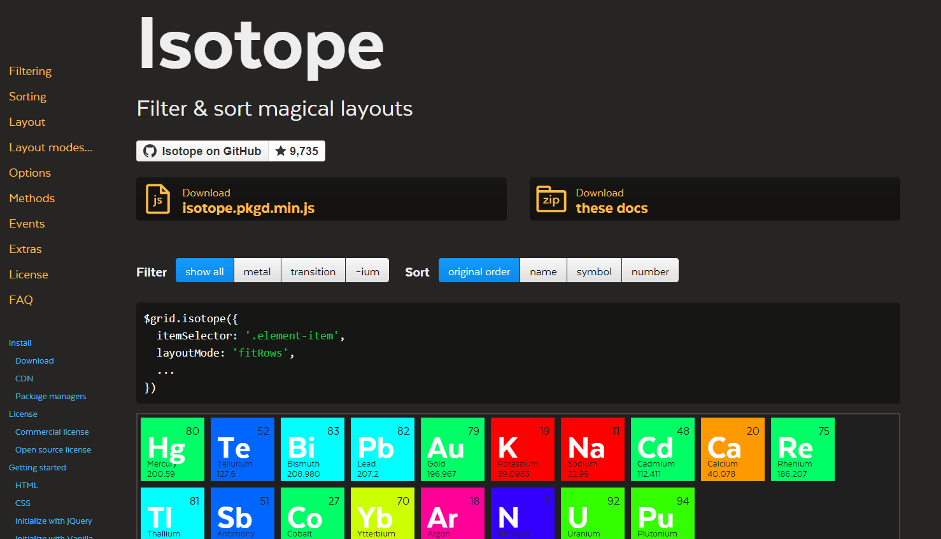
Task: Open the Sorting page in sidebar
Action: tap(27, 97)
